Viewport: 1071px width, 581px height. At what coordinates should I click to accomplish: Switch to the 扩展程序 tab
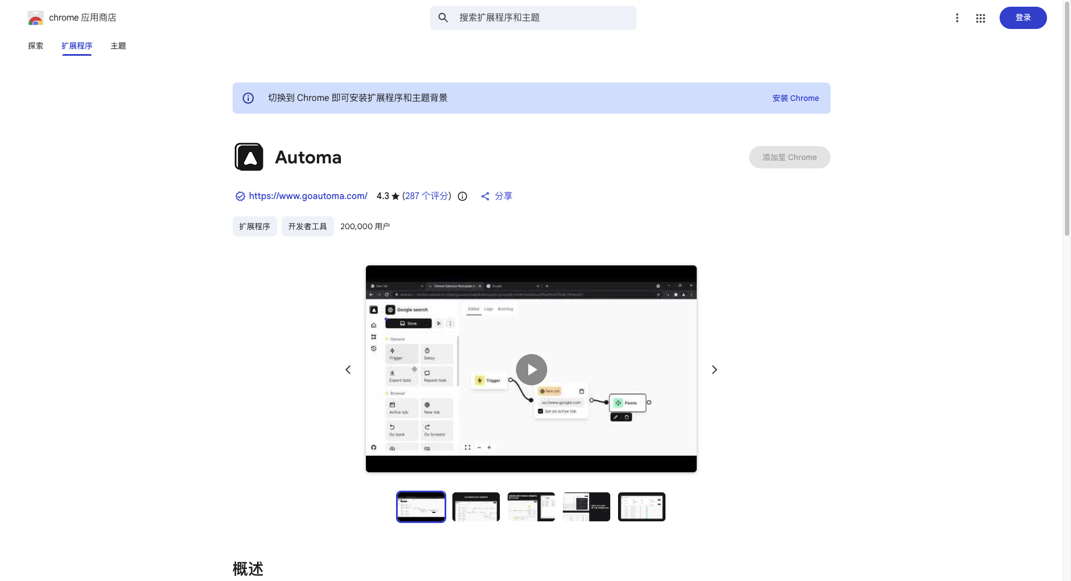point(77,46)
